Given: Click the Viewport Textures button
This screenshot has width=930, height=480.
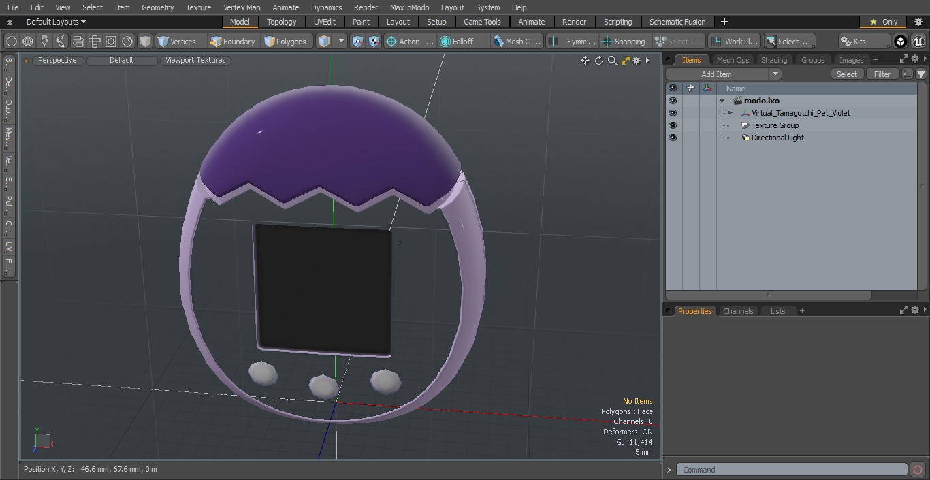Looking at the screenshot, I should (x=195, y=60).
